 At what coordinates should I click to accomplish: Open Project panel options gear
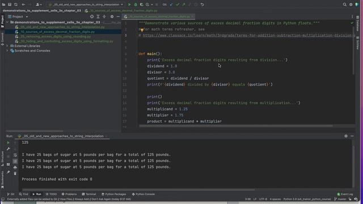click(112, 16)
